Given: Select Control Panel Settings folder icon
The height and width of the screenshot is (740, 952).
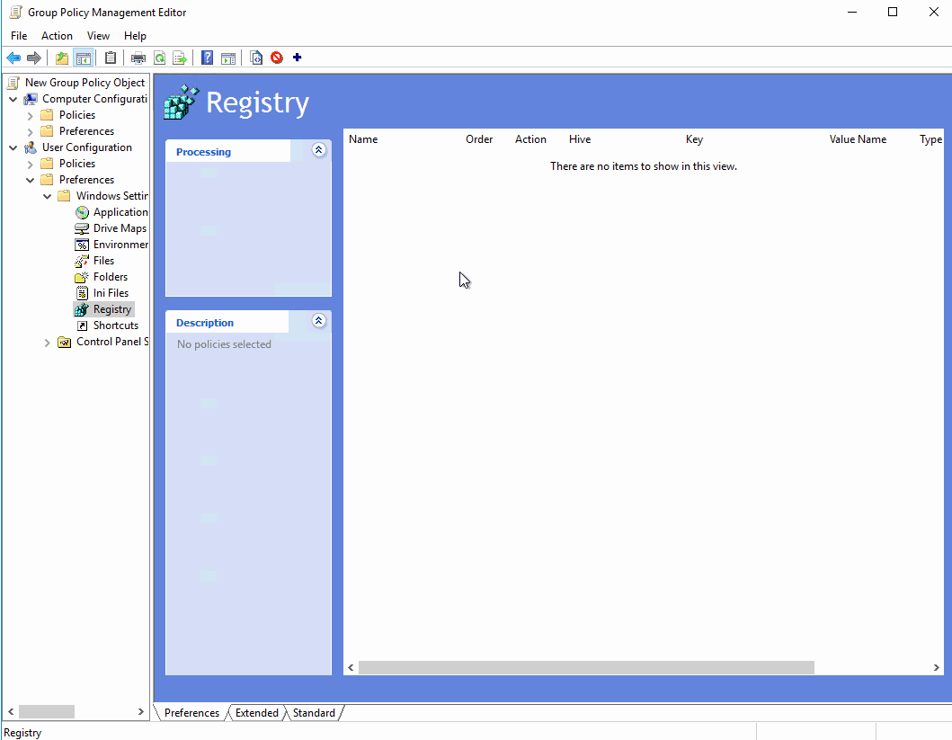Looking at the screenshot, I should [65, 343].
